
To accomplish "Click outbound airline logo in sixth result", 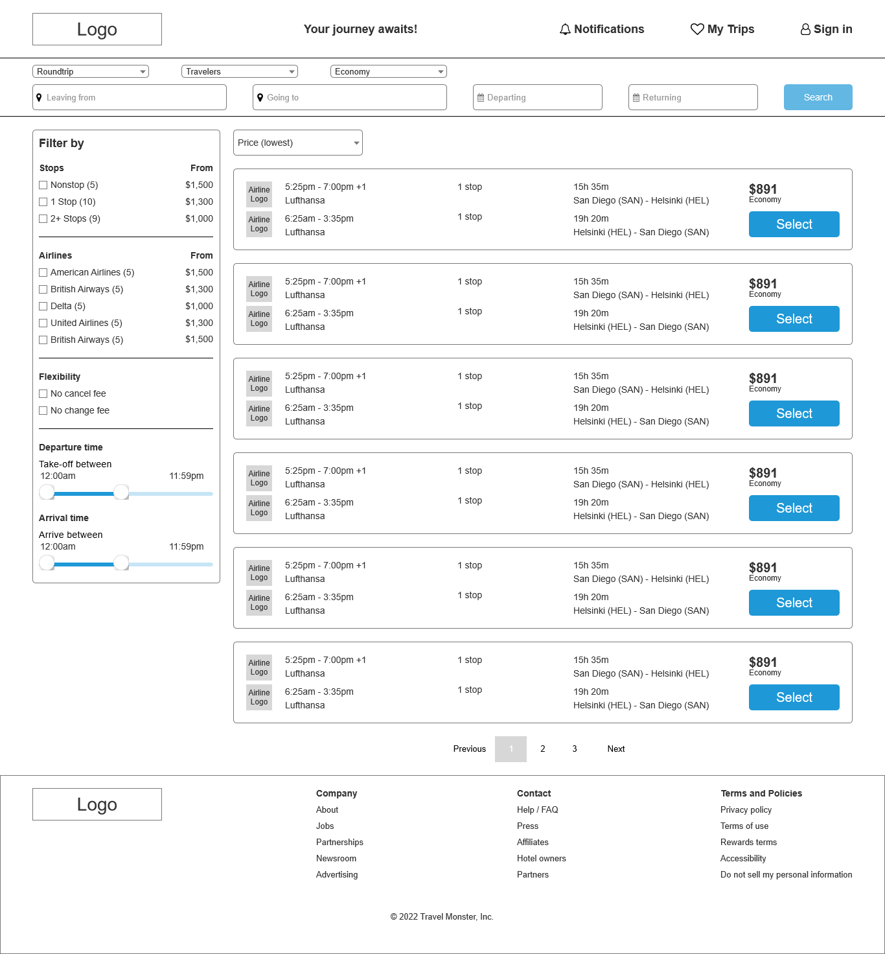I will pyautogui.click(x=259, y=668).
